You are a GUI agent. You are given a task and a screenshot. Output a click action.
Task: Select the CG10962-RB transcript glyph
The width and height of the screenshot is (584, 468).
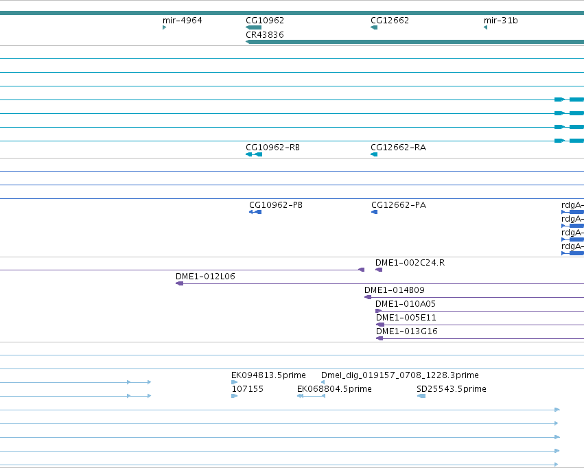click(x=254, y=154)
